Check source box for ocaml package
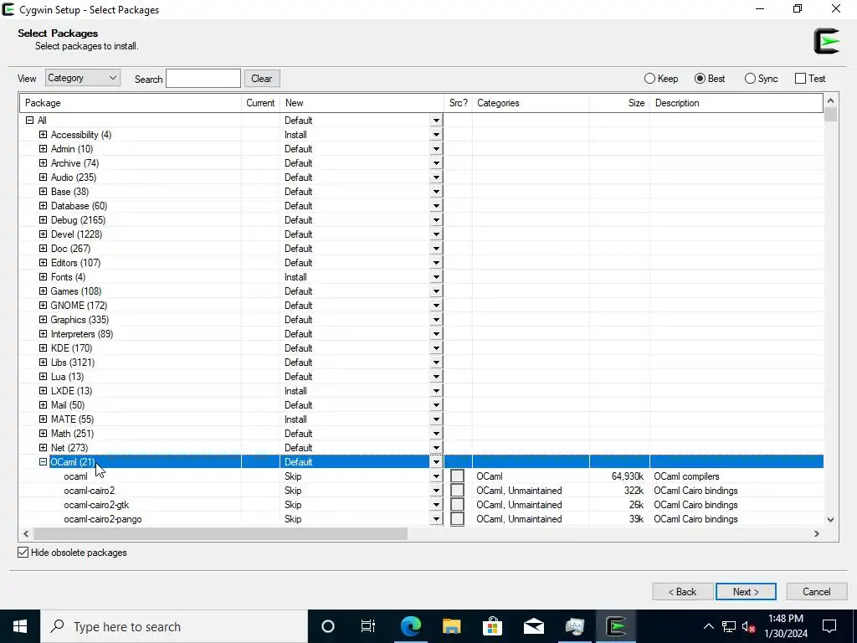This screenshot has width=857, height=643. (x=457, y=476)
